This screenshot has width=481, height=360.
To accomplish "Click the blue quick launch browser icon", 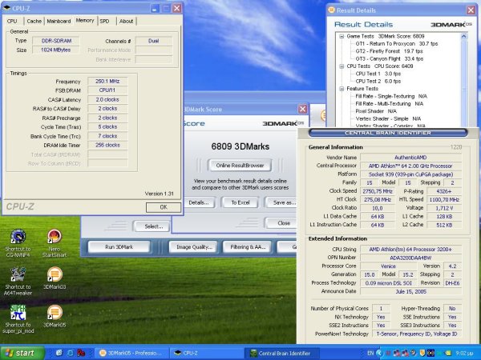I will 71,353.
